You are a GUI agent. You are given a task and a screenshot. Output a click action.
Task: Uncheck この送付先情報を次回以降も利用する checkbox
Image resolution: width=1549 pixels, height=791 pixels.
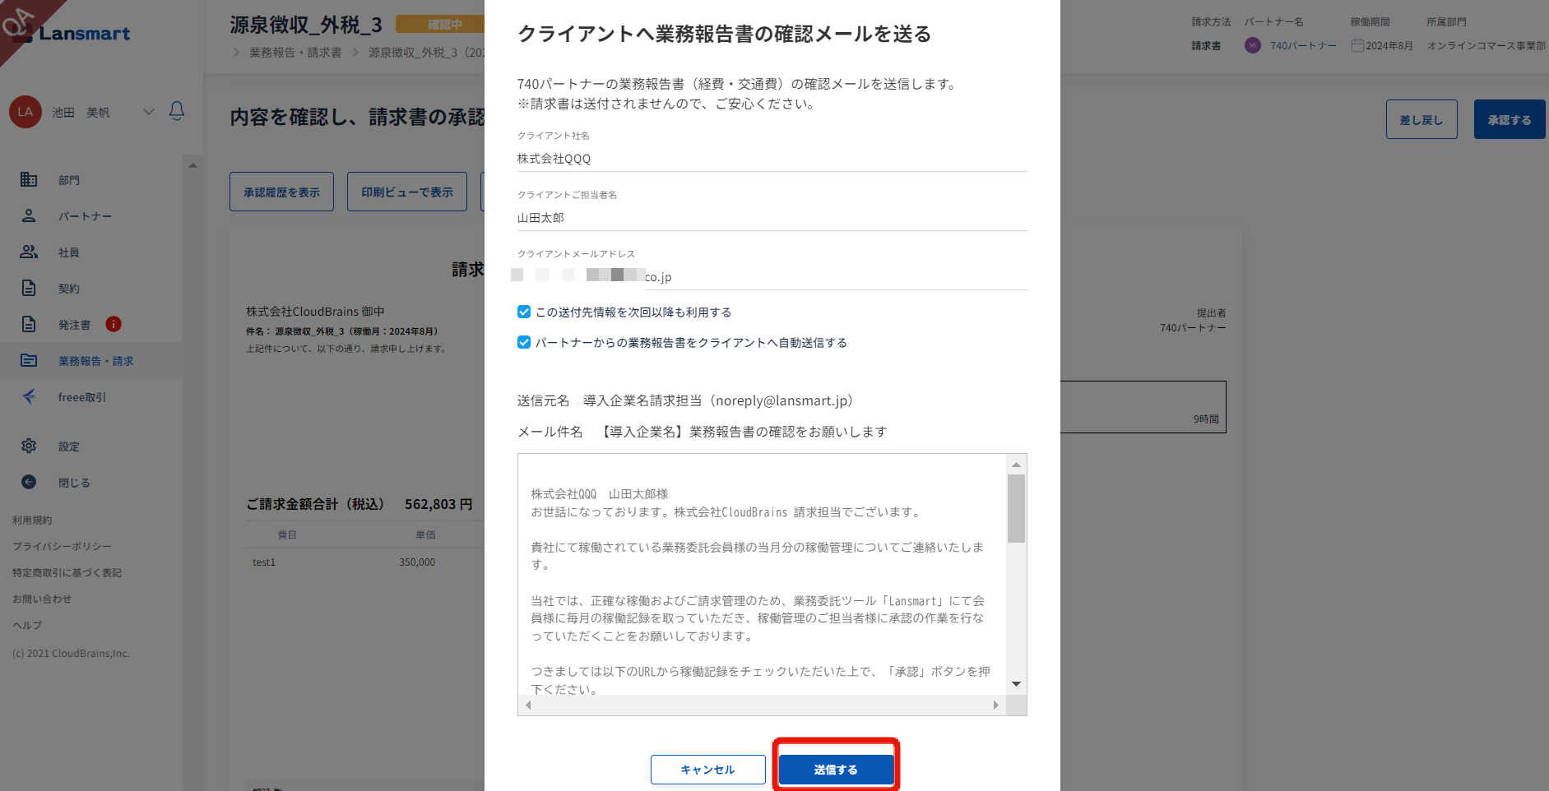point(524,312)
